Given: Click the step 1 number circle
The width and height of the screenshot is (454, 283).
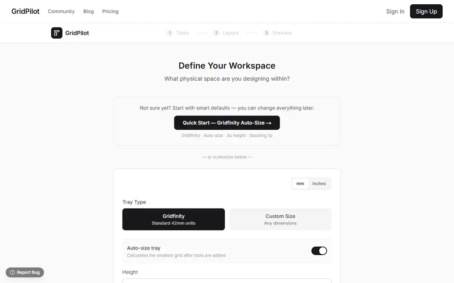Looking at the screenshot, I should click(170, 33).
